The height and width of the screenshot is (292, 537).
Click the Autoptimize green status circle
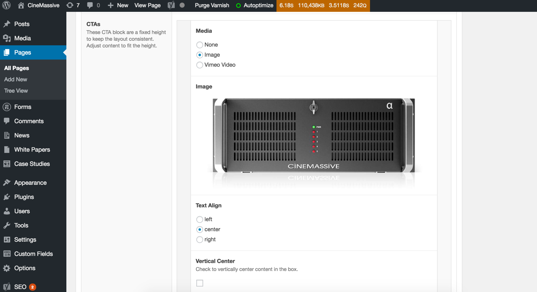point(238,5)
